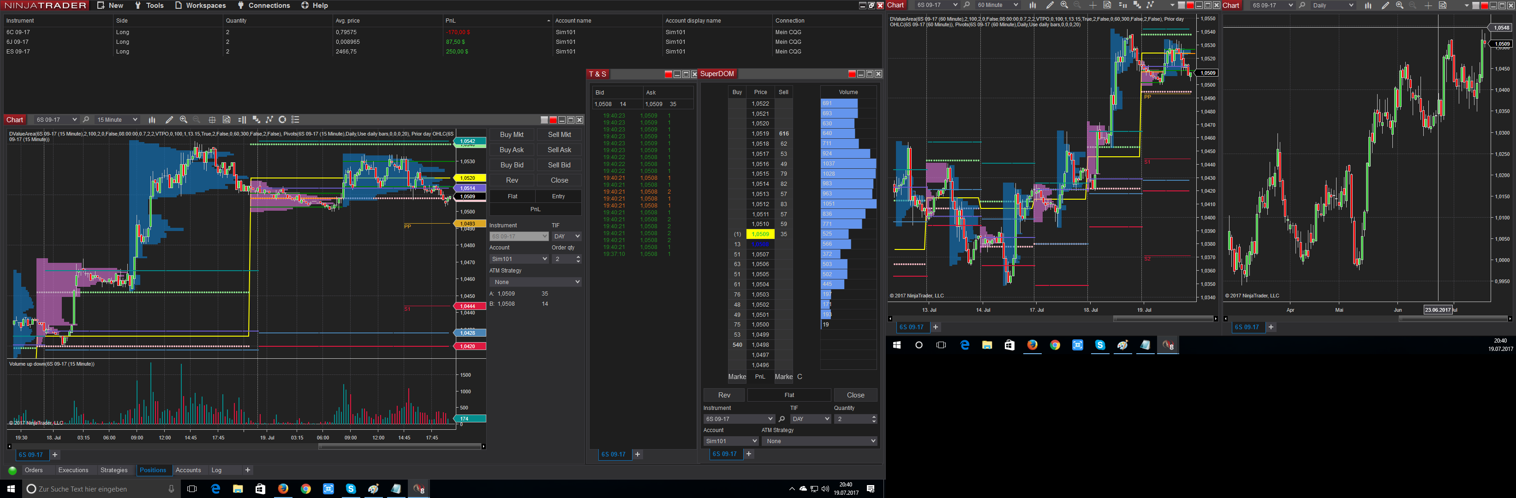1516x498 pixels.
Task: Open the 60 Minute interval dropdown
Action: 997,5
